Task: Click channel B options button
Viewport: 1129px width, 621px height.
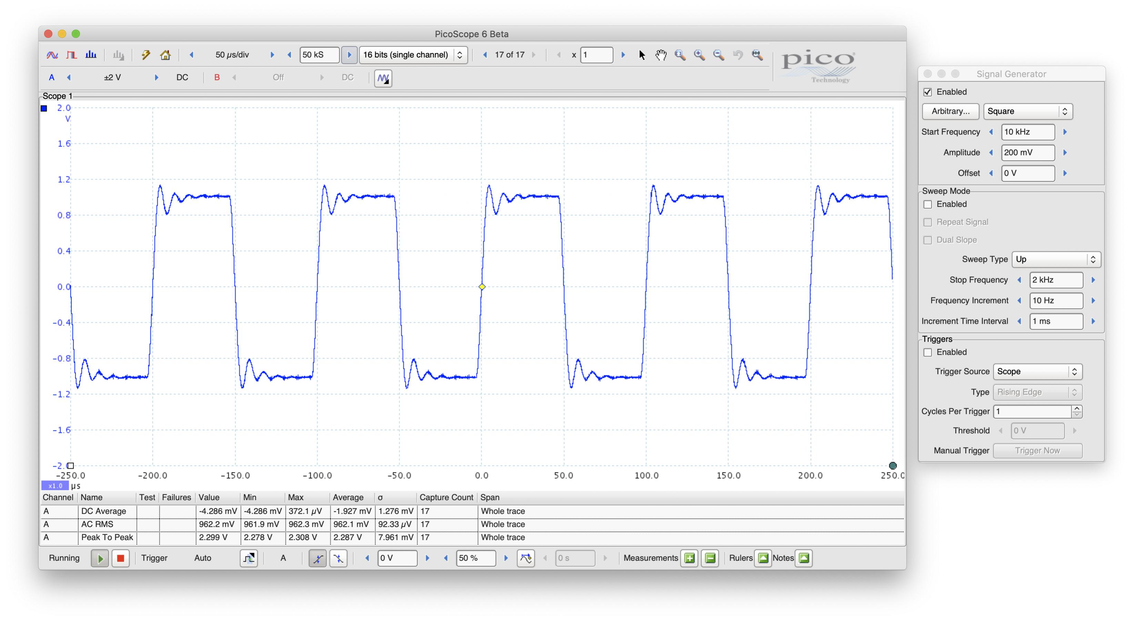Action: (216, 77)
